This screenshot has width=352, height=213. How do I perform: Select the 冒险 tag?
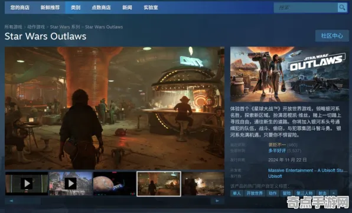[x=286, y=193]
